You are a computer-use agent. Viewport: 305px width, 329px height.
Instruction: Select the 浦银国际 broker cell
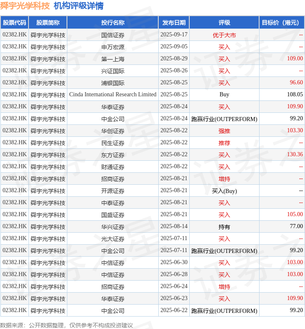tap(113, 83)
